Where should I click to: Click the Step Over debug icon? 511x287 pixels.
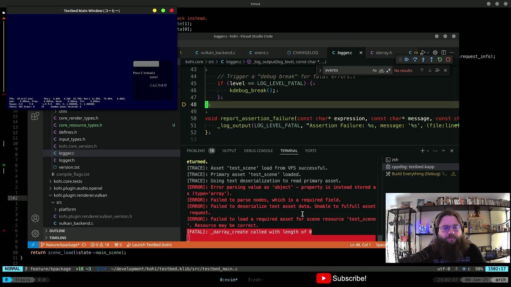[x=415, y=60]
